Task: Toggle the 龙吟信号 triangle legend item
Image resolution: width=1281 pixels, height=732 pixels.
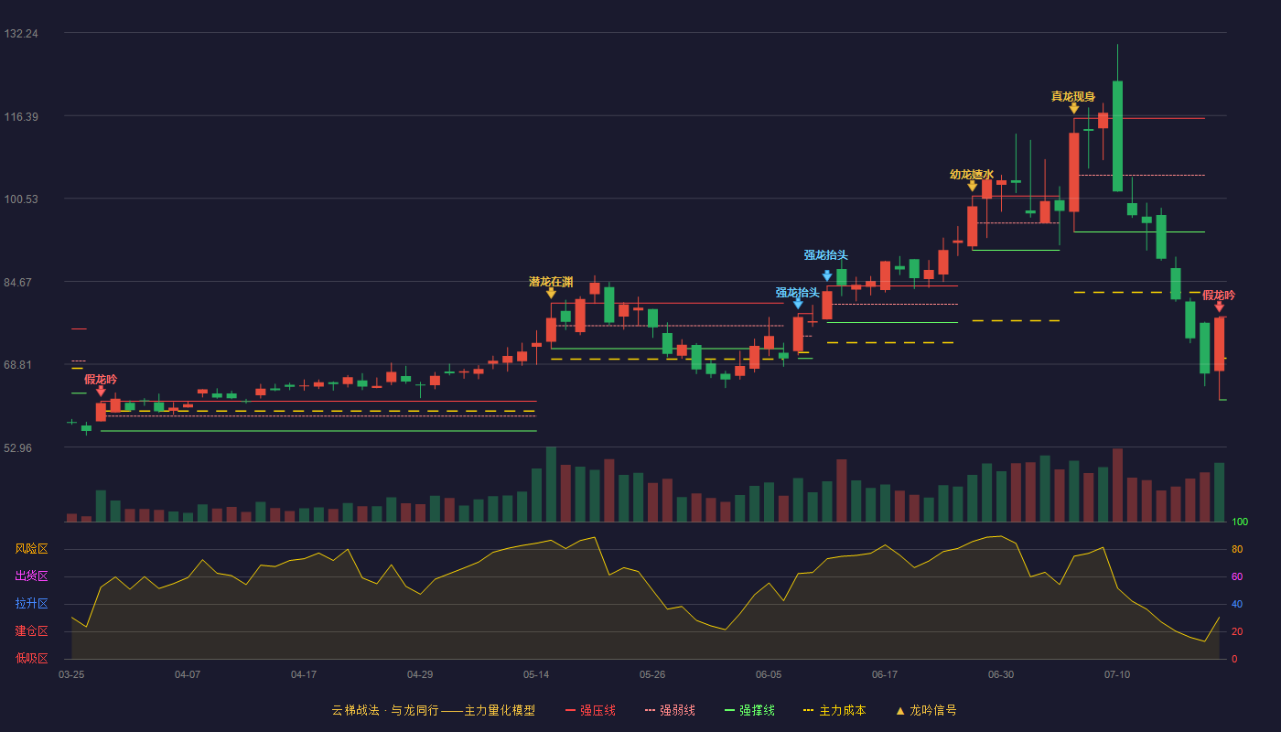Action: [925, 710]
